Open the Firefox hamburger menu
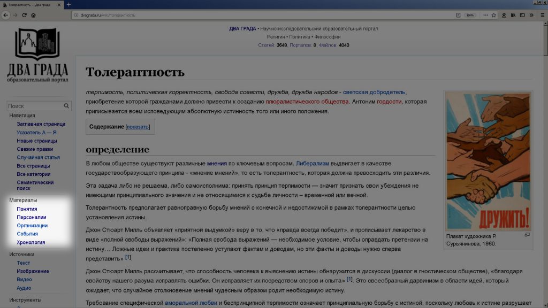This screenshot has width=548, height=308. coord(543,15)
